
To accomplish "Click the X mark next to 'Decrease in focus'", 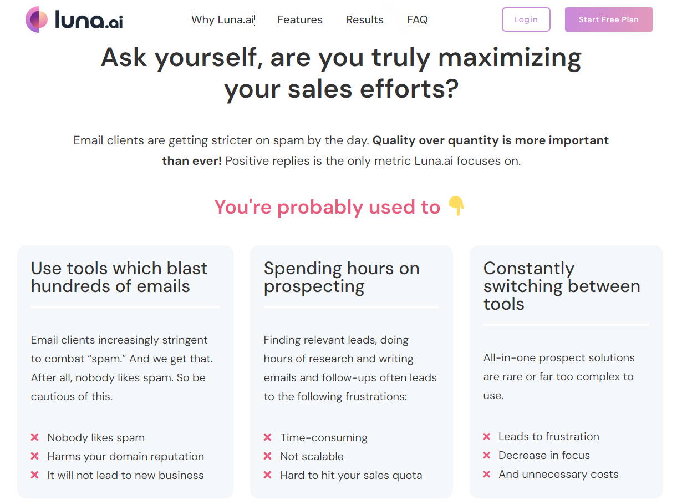I will pyautogui.click(x=487, y=455).
